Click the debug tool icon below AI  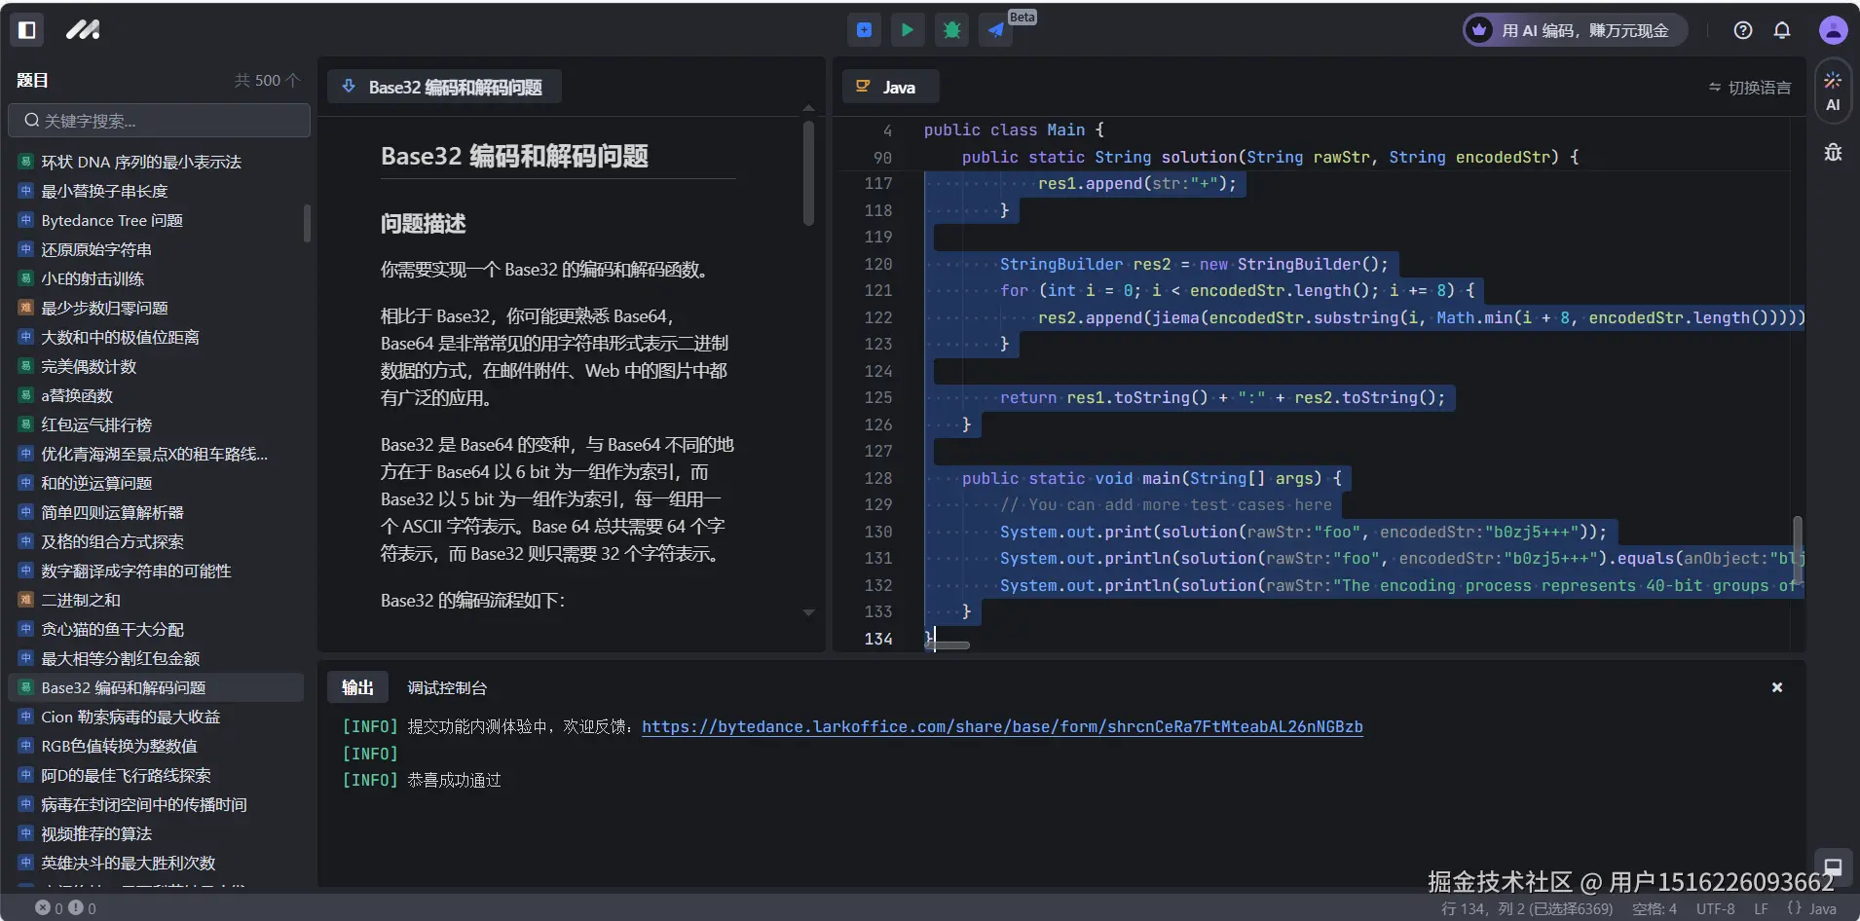(x=1833, y=153)
